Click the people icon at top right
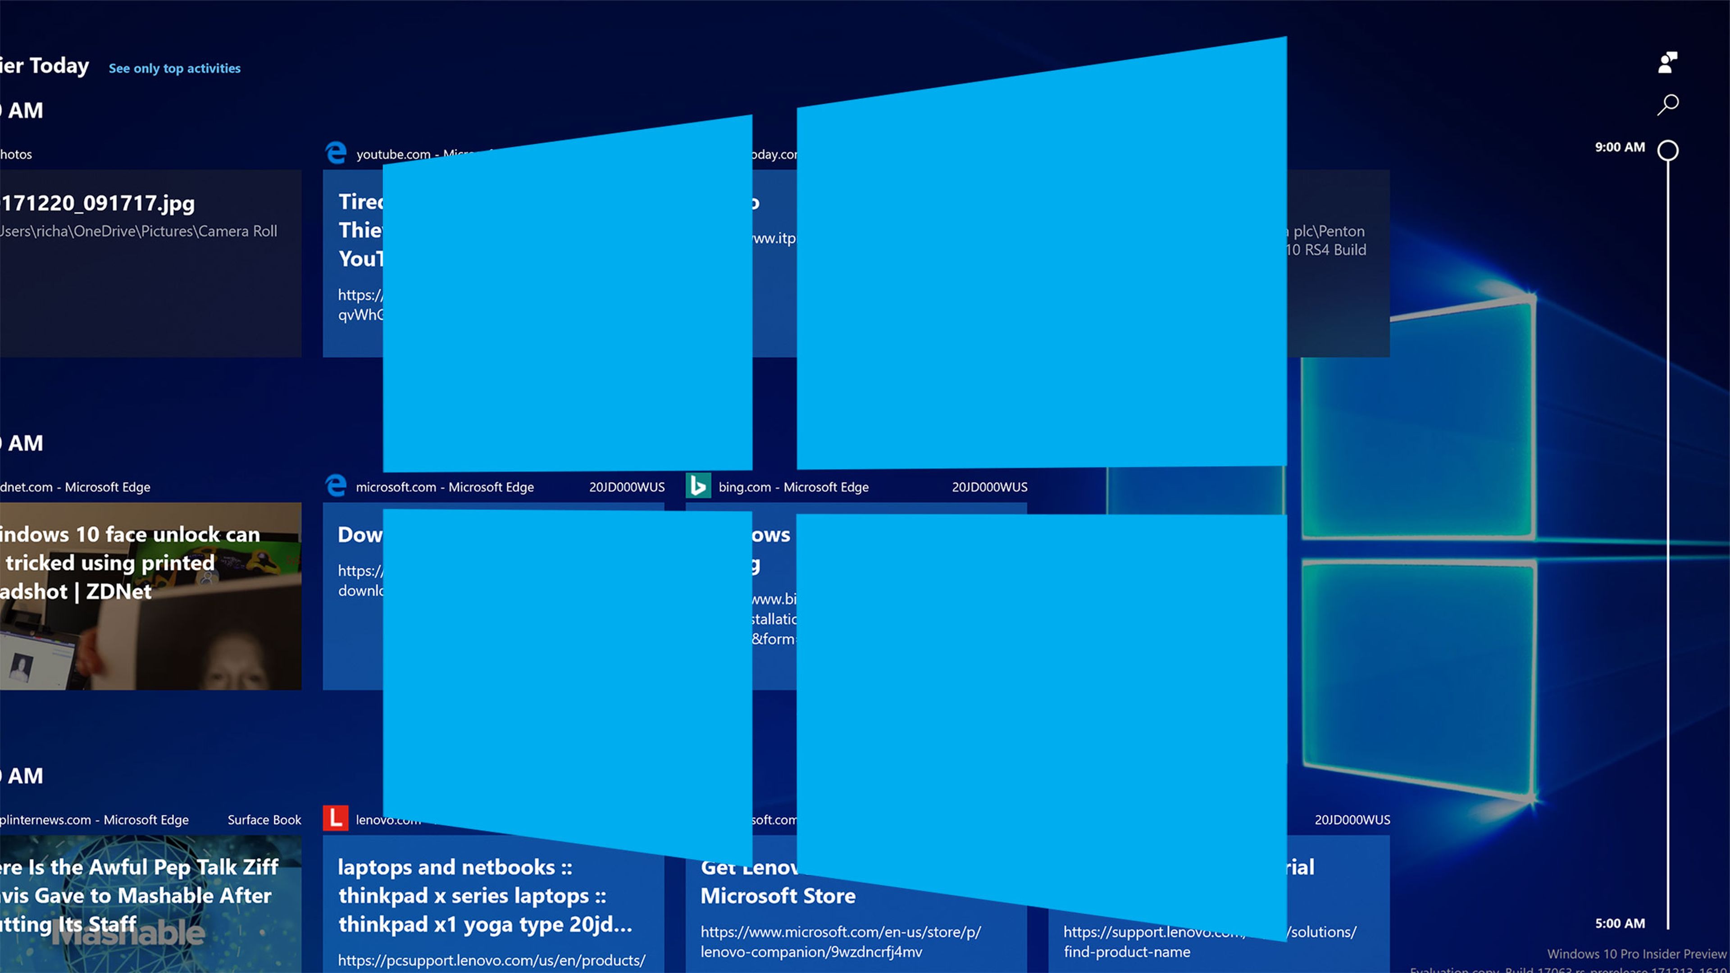The height and width of the screenshot is (973, 1730). [1667, 63]
